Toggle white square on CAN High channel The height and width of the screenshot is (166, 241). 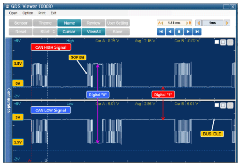217,42
